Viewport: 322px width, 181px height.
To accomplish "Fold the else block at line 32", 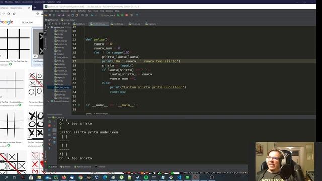I will coord(84,83).
